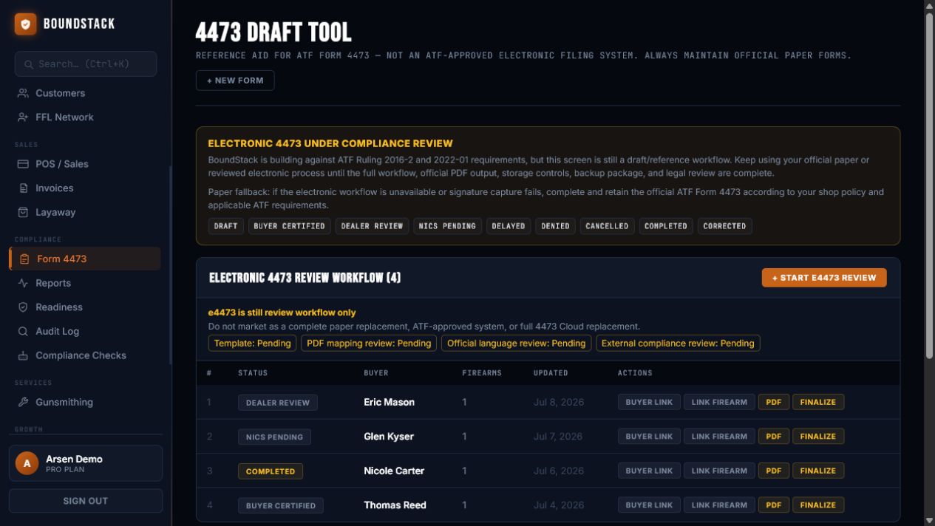Screen dimensions: 935x526
Task: Click Link Firearm for Eric Mason
Action: point(719,403)
